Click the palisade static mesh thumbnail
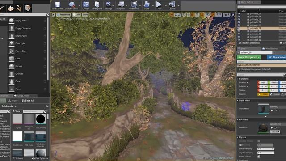The image size is (286, 161). coord(263,109)
